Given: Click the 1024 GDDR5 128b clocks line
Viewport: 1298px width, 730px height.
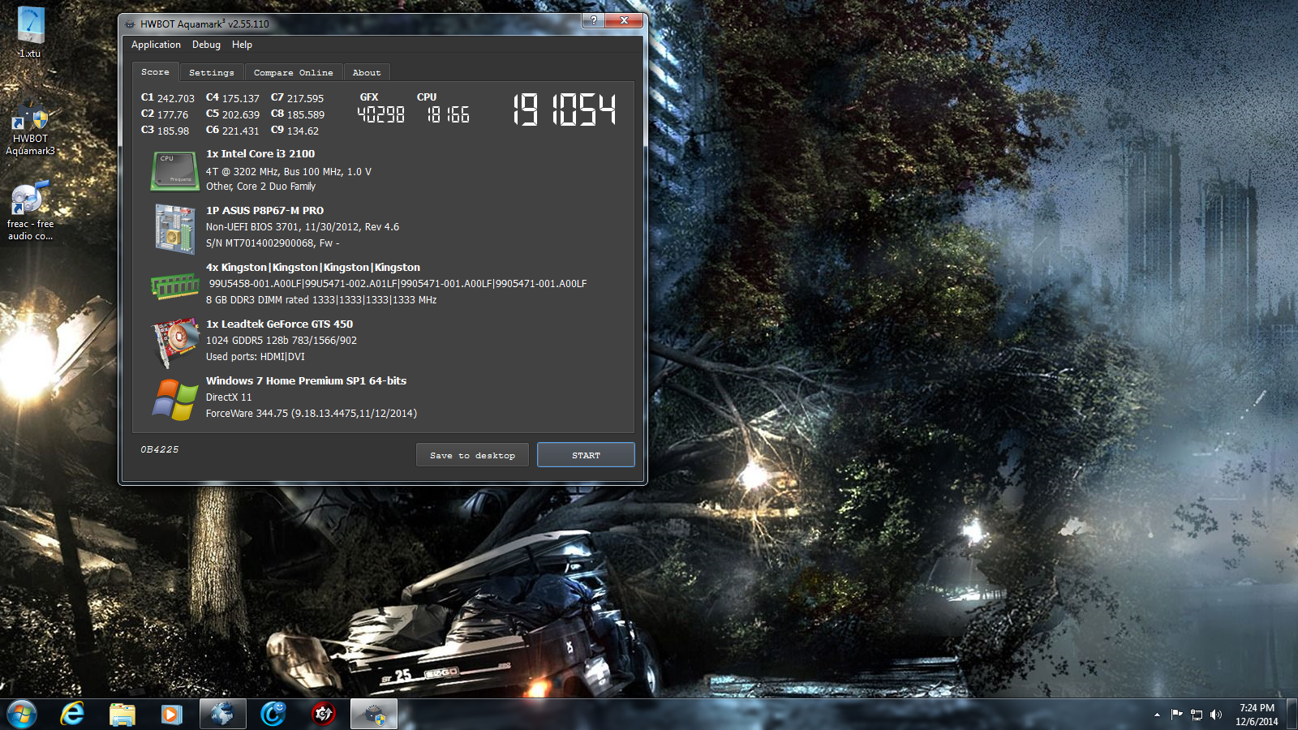Looking at the screenshot, I should coord(282,341).
